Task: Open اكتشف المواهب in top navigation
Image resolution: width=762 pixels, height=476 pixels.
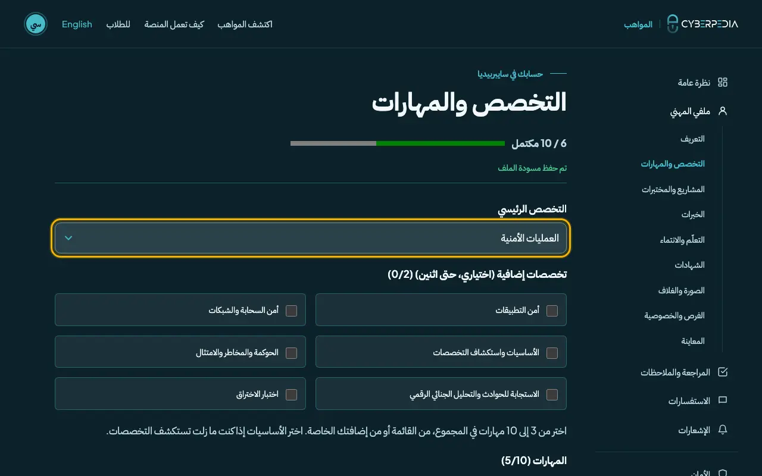Action: (x=245, y=24)
